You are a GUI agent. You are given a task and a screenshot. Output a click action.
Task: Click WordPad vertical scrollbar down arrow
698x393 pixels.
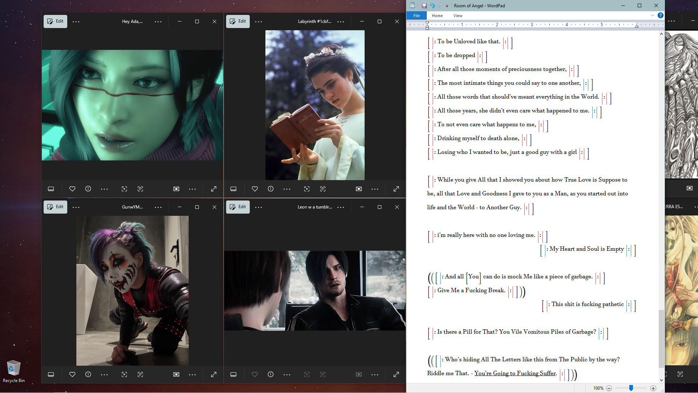(661, 380)
